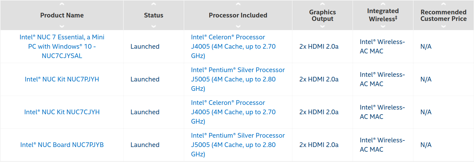Image resolution: width=474 pixels, height=162 pixels.
Task: Click the Processor Included column header
Action: tap(238, 15)
